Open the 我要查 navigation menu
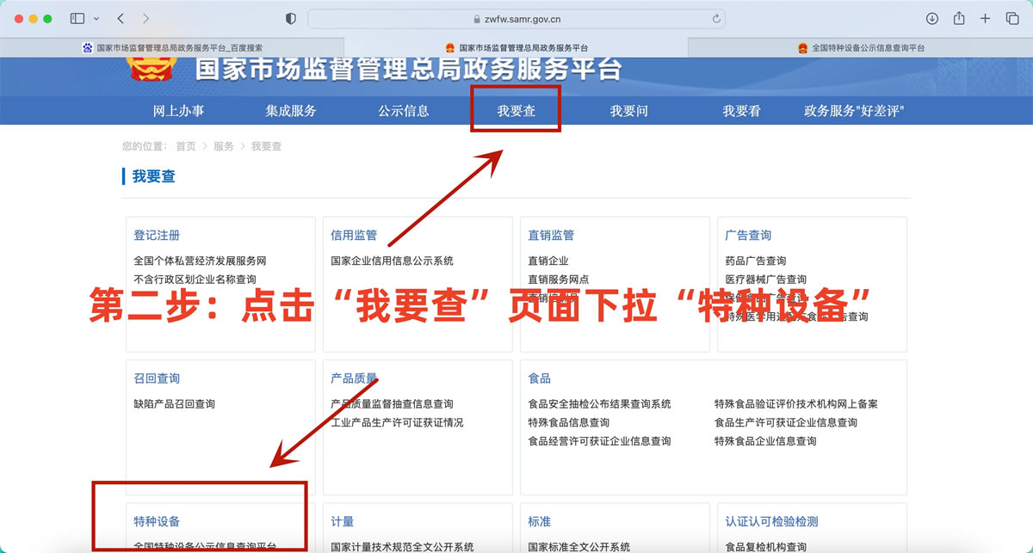Image resolution: width=1033 pixels, height=553 pixels. click(516, 111)
